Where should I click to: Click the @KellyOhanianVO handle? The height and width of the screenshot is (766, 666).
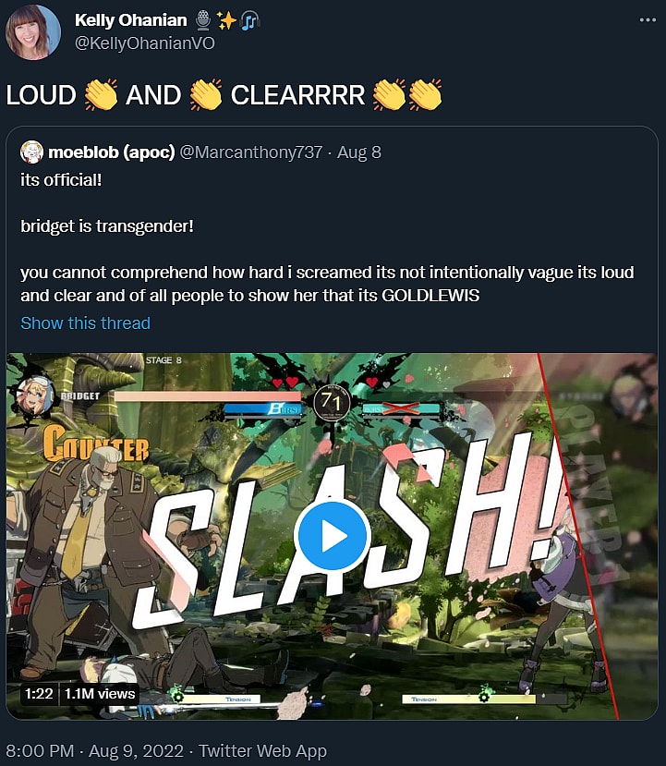pyautogui.click(x=144, y=43)
